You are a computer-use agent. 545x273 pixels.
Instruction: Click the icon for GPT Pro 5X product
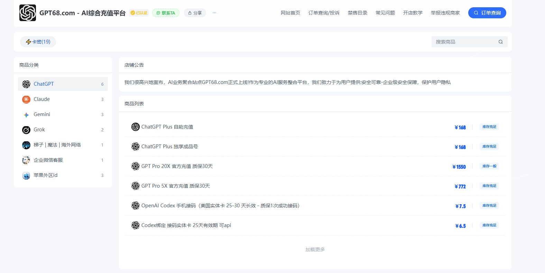136,186
